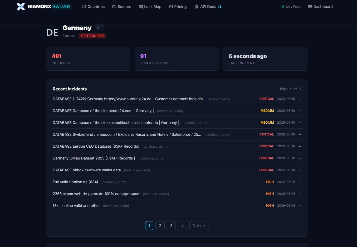Click the CRITICAL label on autoteile24.de row

267,99
